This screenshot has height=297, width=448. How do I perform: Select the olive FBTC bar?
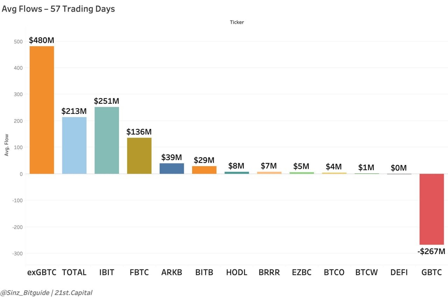[x=139, y=155]
